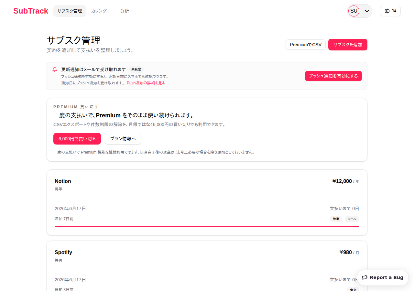Click 毎月 billing cycle on Spotify

tap(59, 260)
